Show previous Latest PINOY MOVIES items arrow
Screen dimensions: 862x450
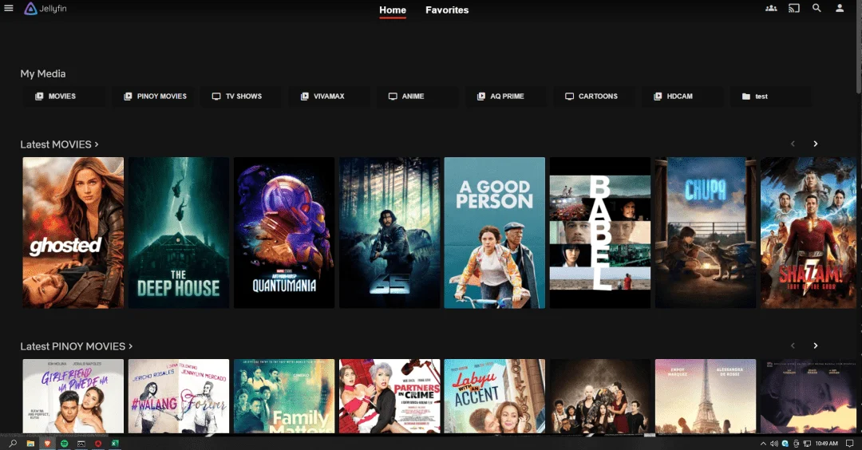point(793,345)
